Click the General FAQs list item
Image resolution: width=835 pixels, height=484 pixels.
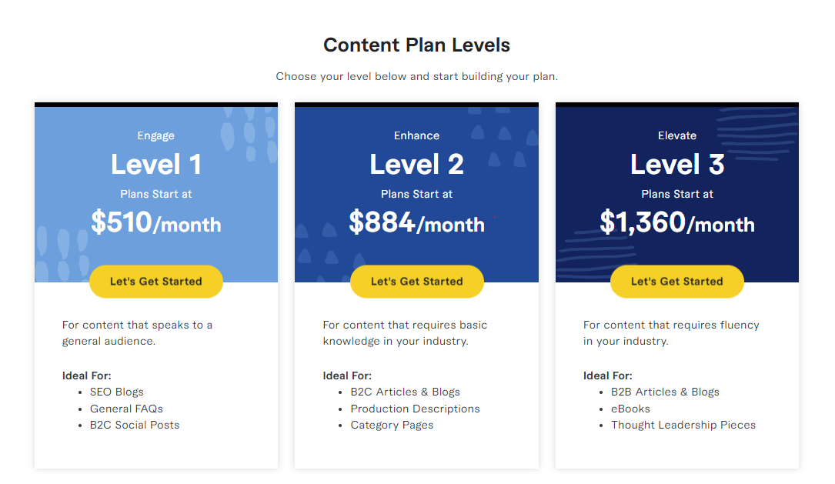(126, 409)
